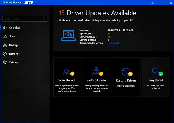The height and width of the screenshot is (123, 174).
Task: Click the '15 Driver Updates Available' heading
Action: point(97,13)
